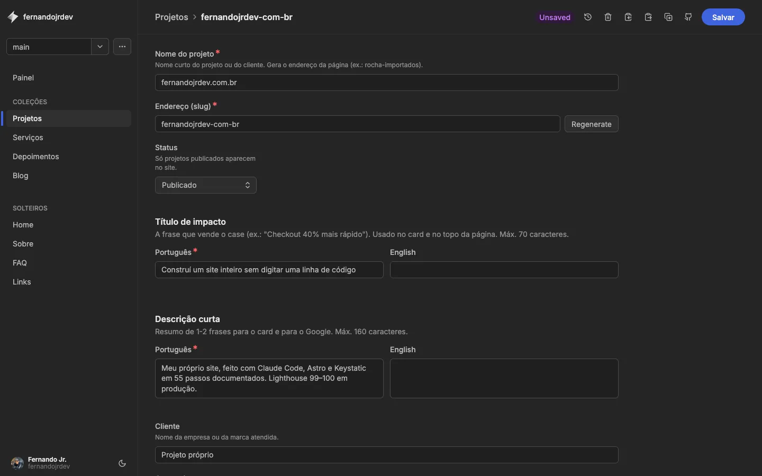Click into the Endereço (slug) field
762x476 pixels.
point(358,124)
